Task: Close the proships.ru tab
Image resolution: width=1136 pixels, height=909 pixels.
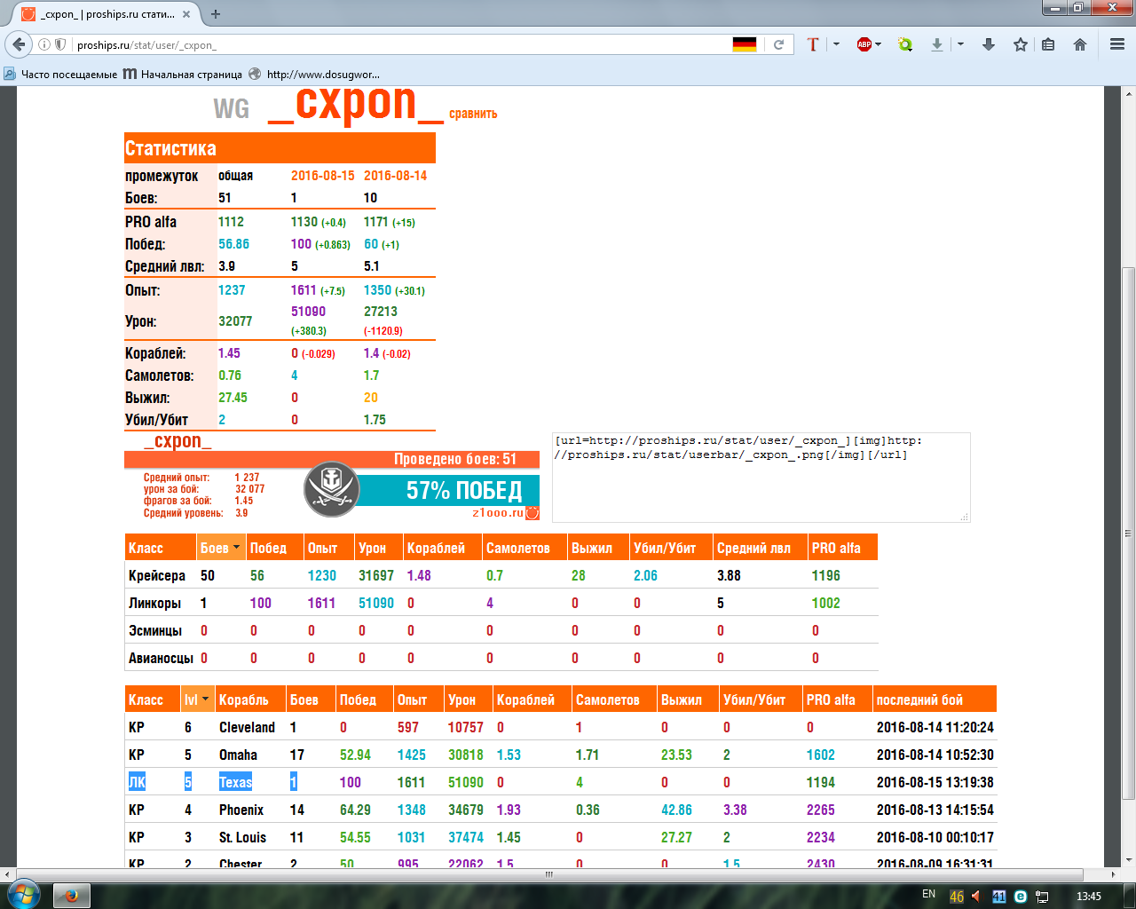Action: pyautogui.click(x=187, y=14)
